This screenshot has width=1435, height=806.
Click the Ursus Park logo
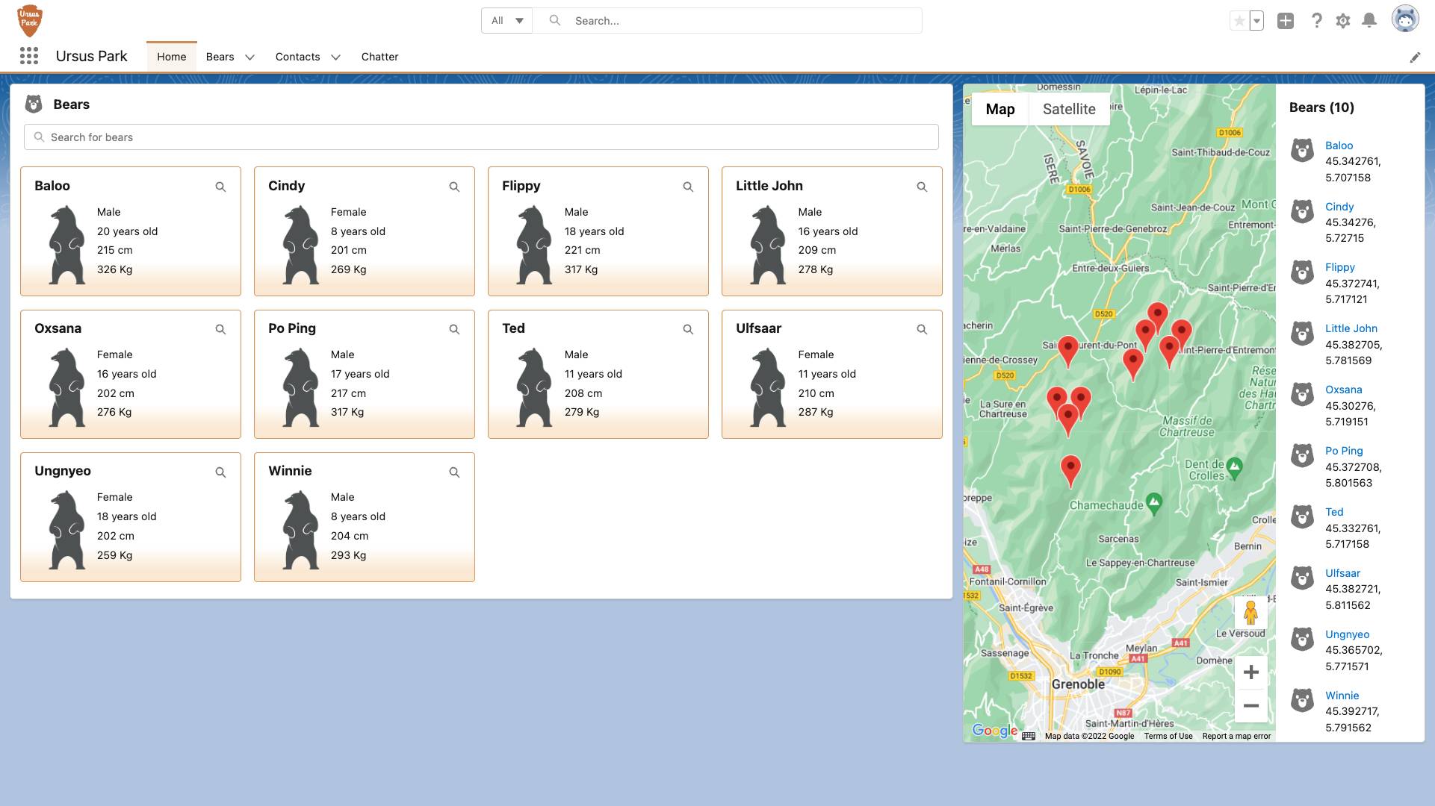[x=30, y=20]
